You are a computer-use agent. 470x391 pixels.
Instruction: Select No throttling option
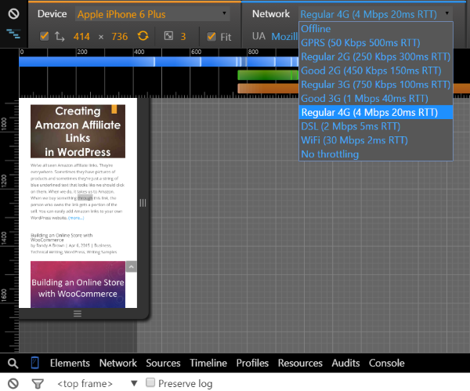[376, 154]
